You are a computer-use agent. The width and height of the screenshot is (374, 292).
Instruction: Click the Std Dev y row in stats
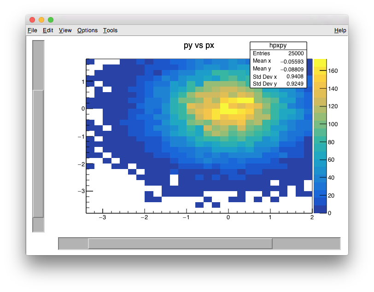278,84
